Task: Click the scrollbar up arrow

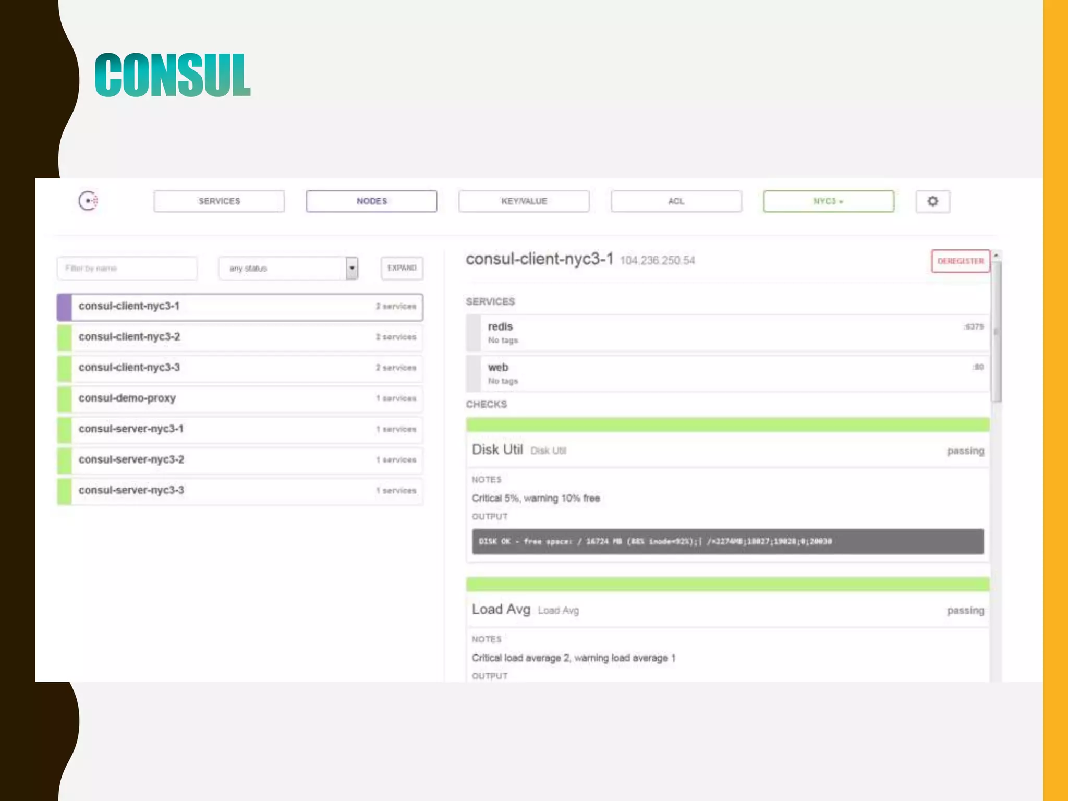Action: pos(996,256)
